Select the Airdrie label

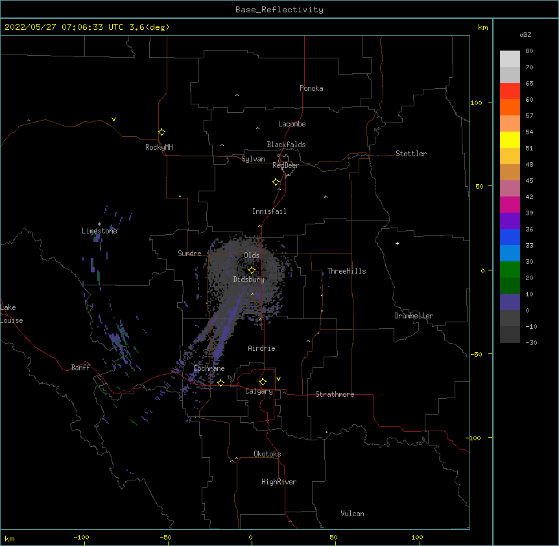pyautogui.click(x=261, y=348)
